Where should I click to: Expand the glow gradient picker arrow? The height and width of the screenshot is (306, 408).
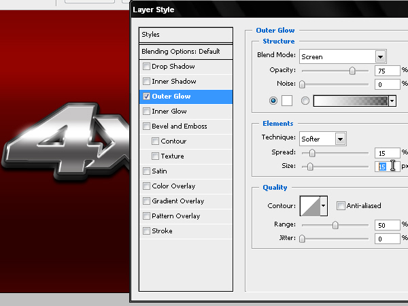pyautogui.click(x=392, y=101)
